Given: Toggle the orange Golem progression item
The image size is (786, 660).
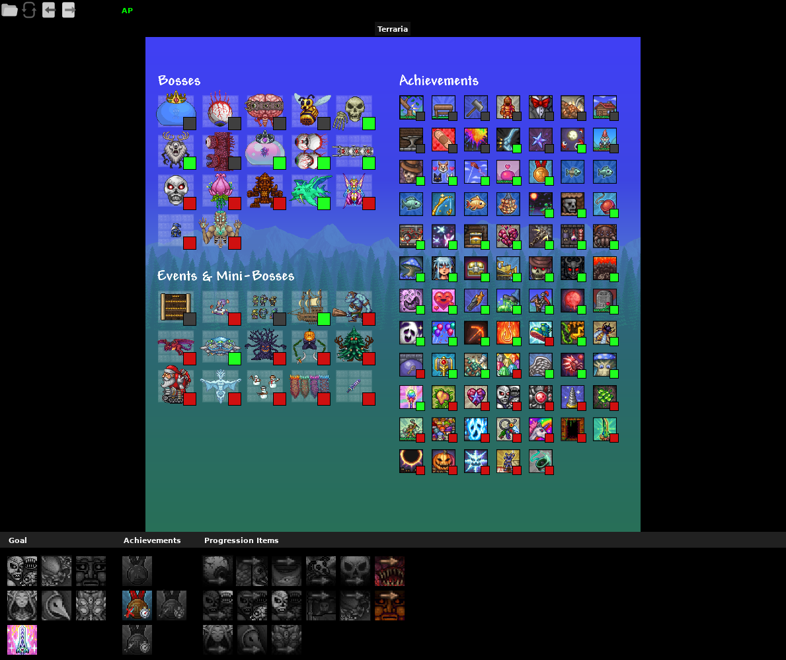Looking at the screenshot, I should coord(389,605).
